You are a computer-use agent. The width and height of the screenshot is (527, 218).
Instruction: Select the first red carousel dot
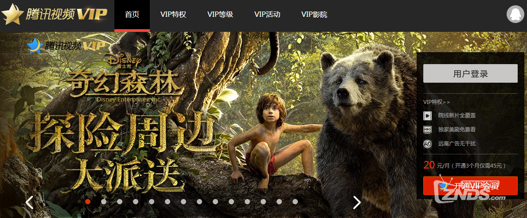coord(88,202)
